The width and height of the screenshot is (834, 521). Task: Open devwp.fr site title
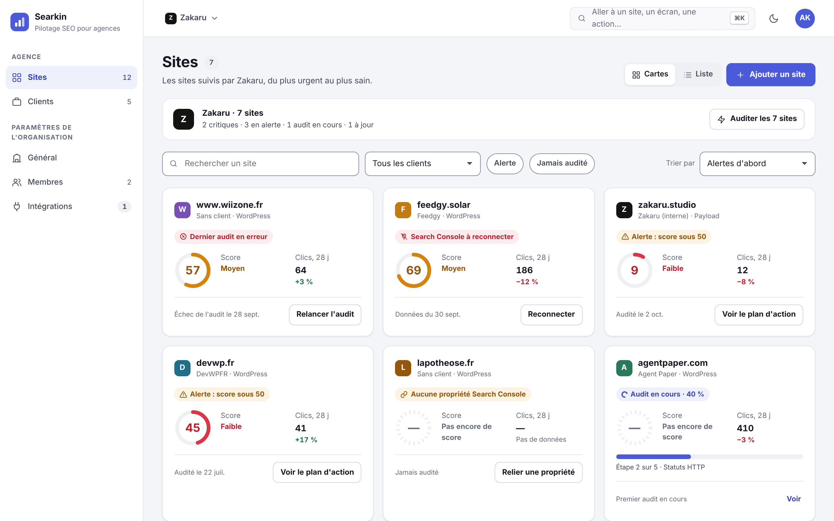point(215,363)
